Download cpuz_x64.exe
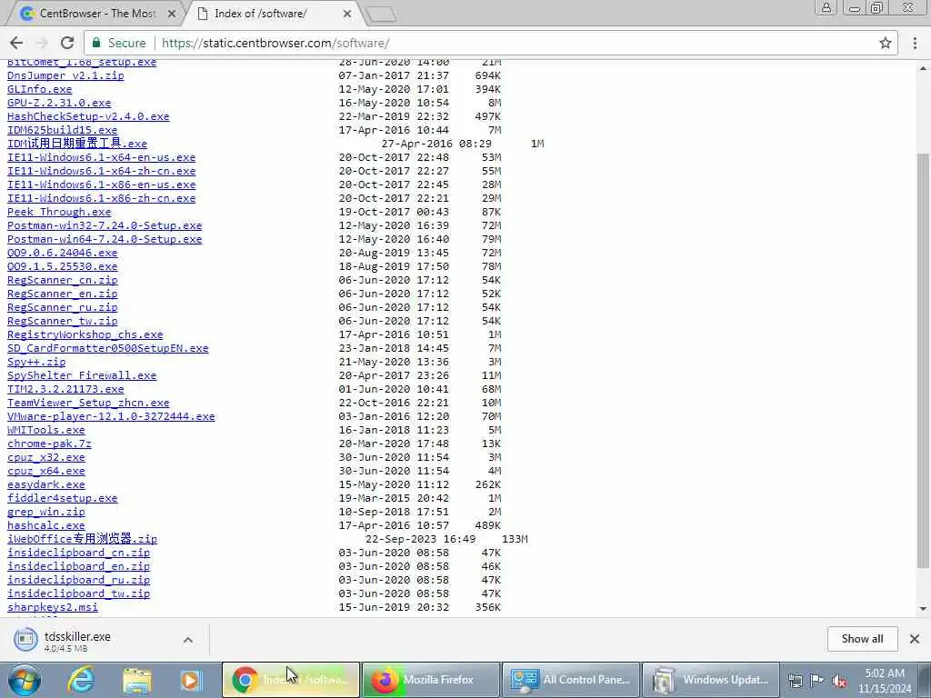 click(x=45, y=472)
